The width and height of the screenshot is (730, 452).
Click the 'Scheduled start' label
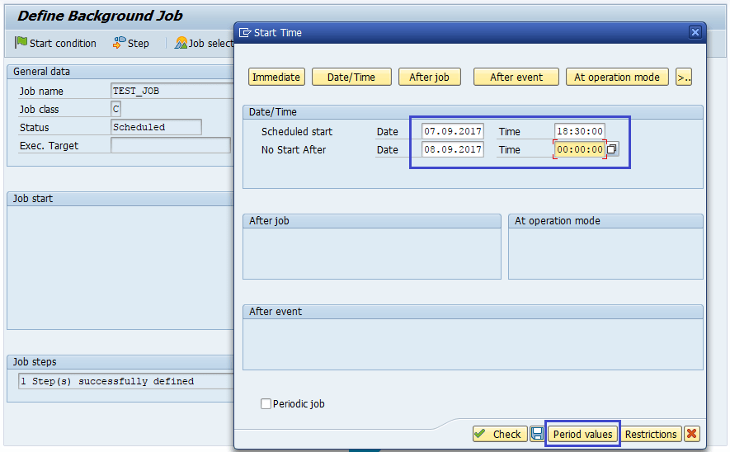tap(297, 132)
